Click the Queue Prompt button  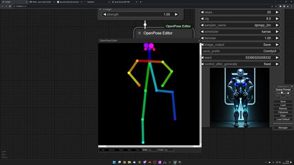[283, 90]
